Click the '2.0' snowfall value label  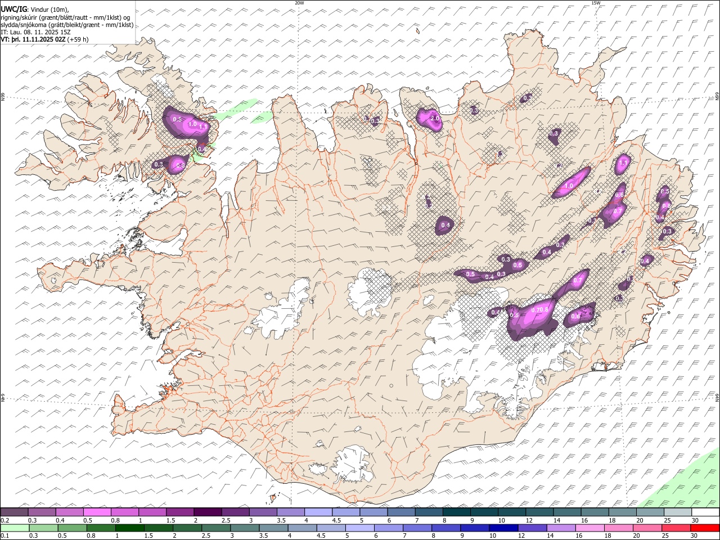coord(434,119)
